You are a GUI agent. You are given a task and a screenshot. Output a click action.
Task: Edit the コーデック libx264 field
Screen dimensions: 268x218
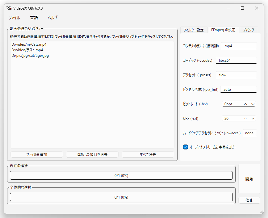pos(236,61)
